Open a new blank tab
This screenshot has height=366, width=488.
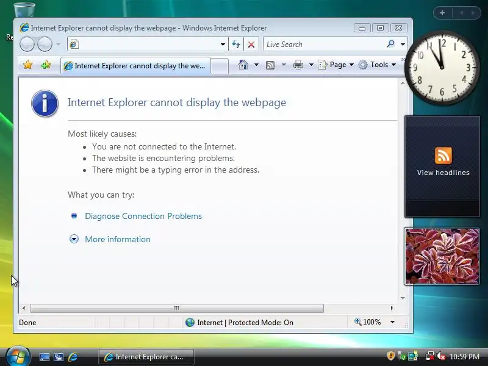pyautogui.click(x=220, y=66)
